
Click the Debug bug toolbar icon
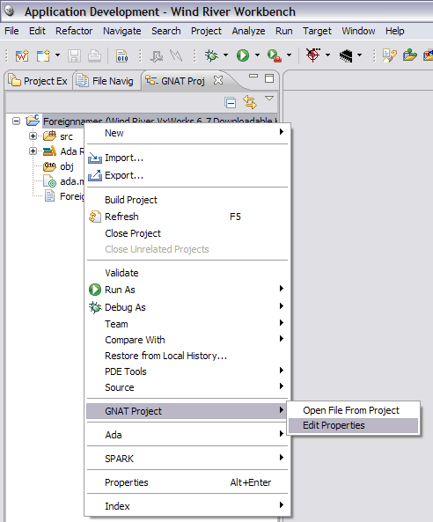pos(211,55)
